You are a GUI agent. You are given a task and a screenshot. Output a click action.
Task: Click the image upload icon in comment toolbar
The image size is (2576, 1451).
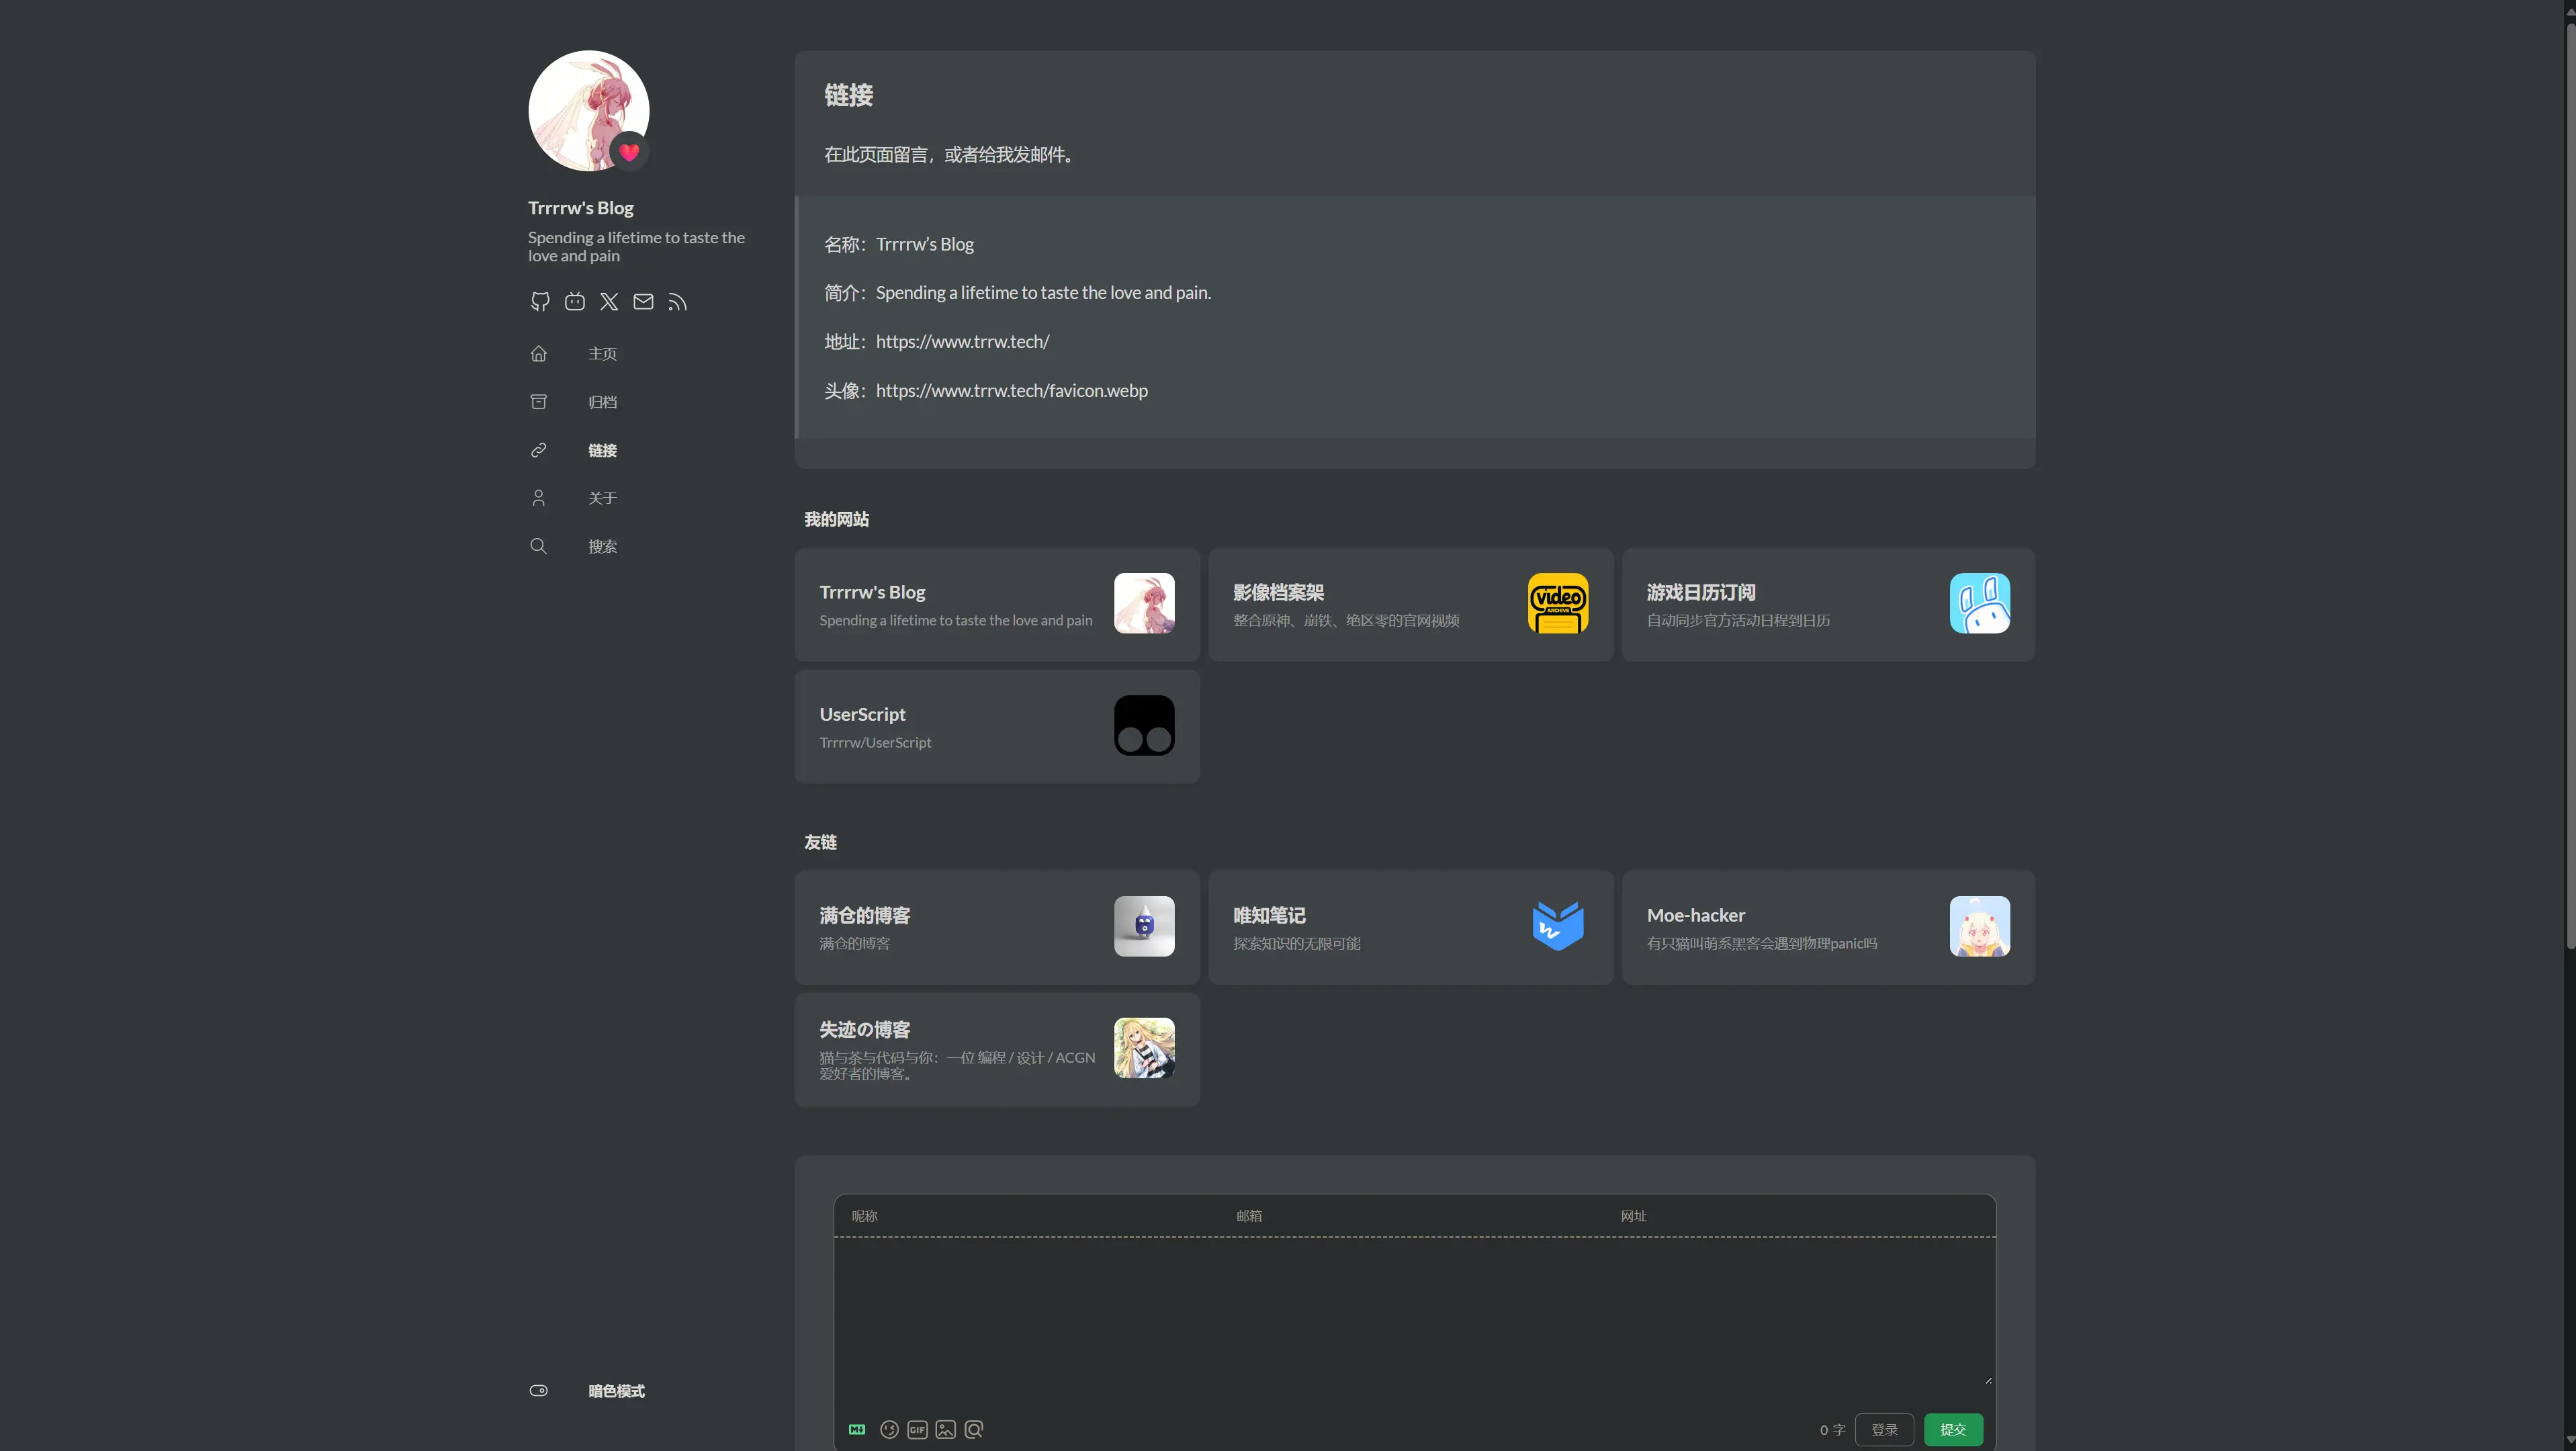pyautogui.click(x=945, y=1429)
